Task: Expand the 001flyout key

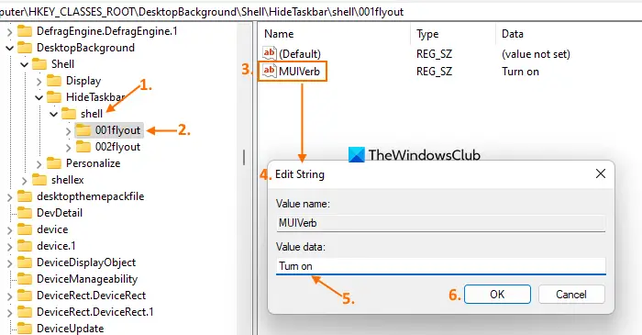Action: pyautogui.click(x=69, y=130)
